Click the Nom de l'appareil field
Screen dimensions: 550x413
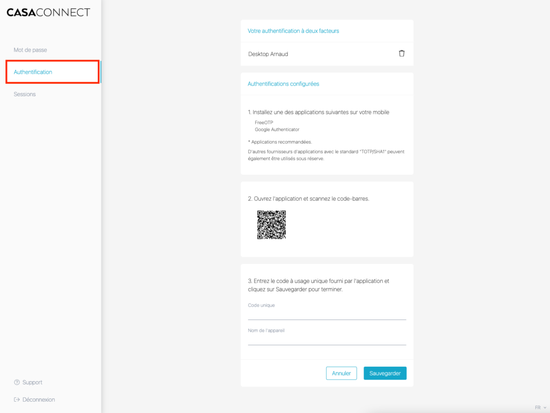(327, 339)
